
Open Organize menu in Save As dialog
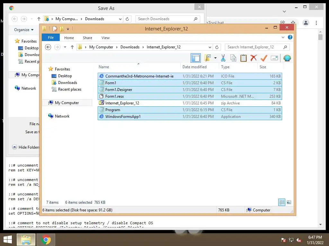[x=24, y=30]
